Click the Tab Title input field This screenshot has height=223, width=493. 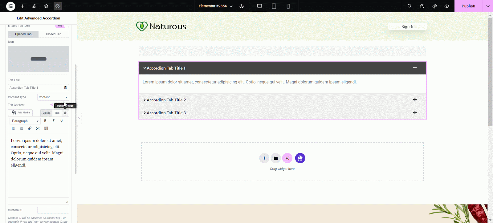click(35, 88)
